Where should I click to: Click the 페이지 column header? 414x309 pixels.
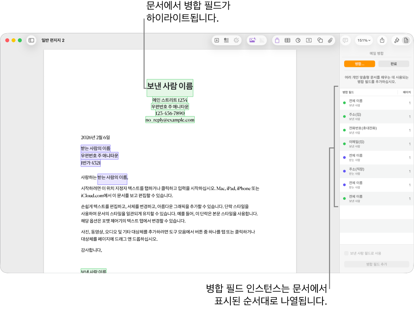pos(407,92)
